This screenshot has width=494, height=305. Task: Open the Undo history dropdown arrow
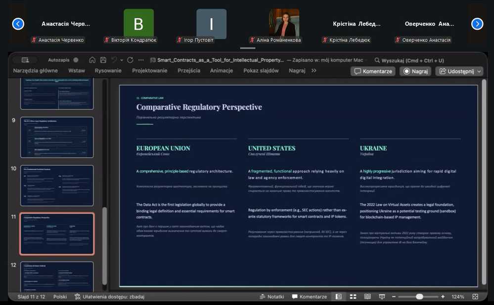(121, 60)
